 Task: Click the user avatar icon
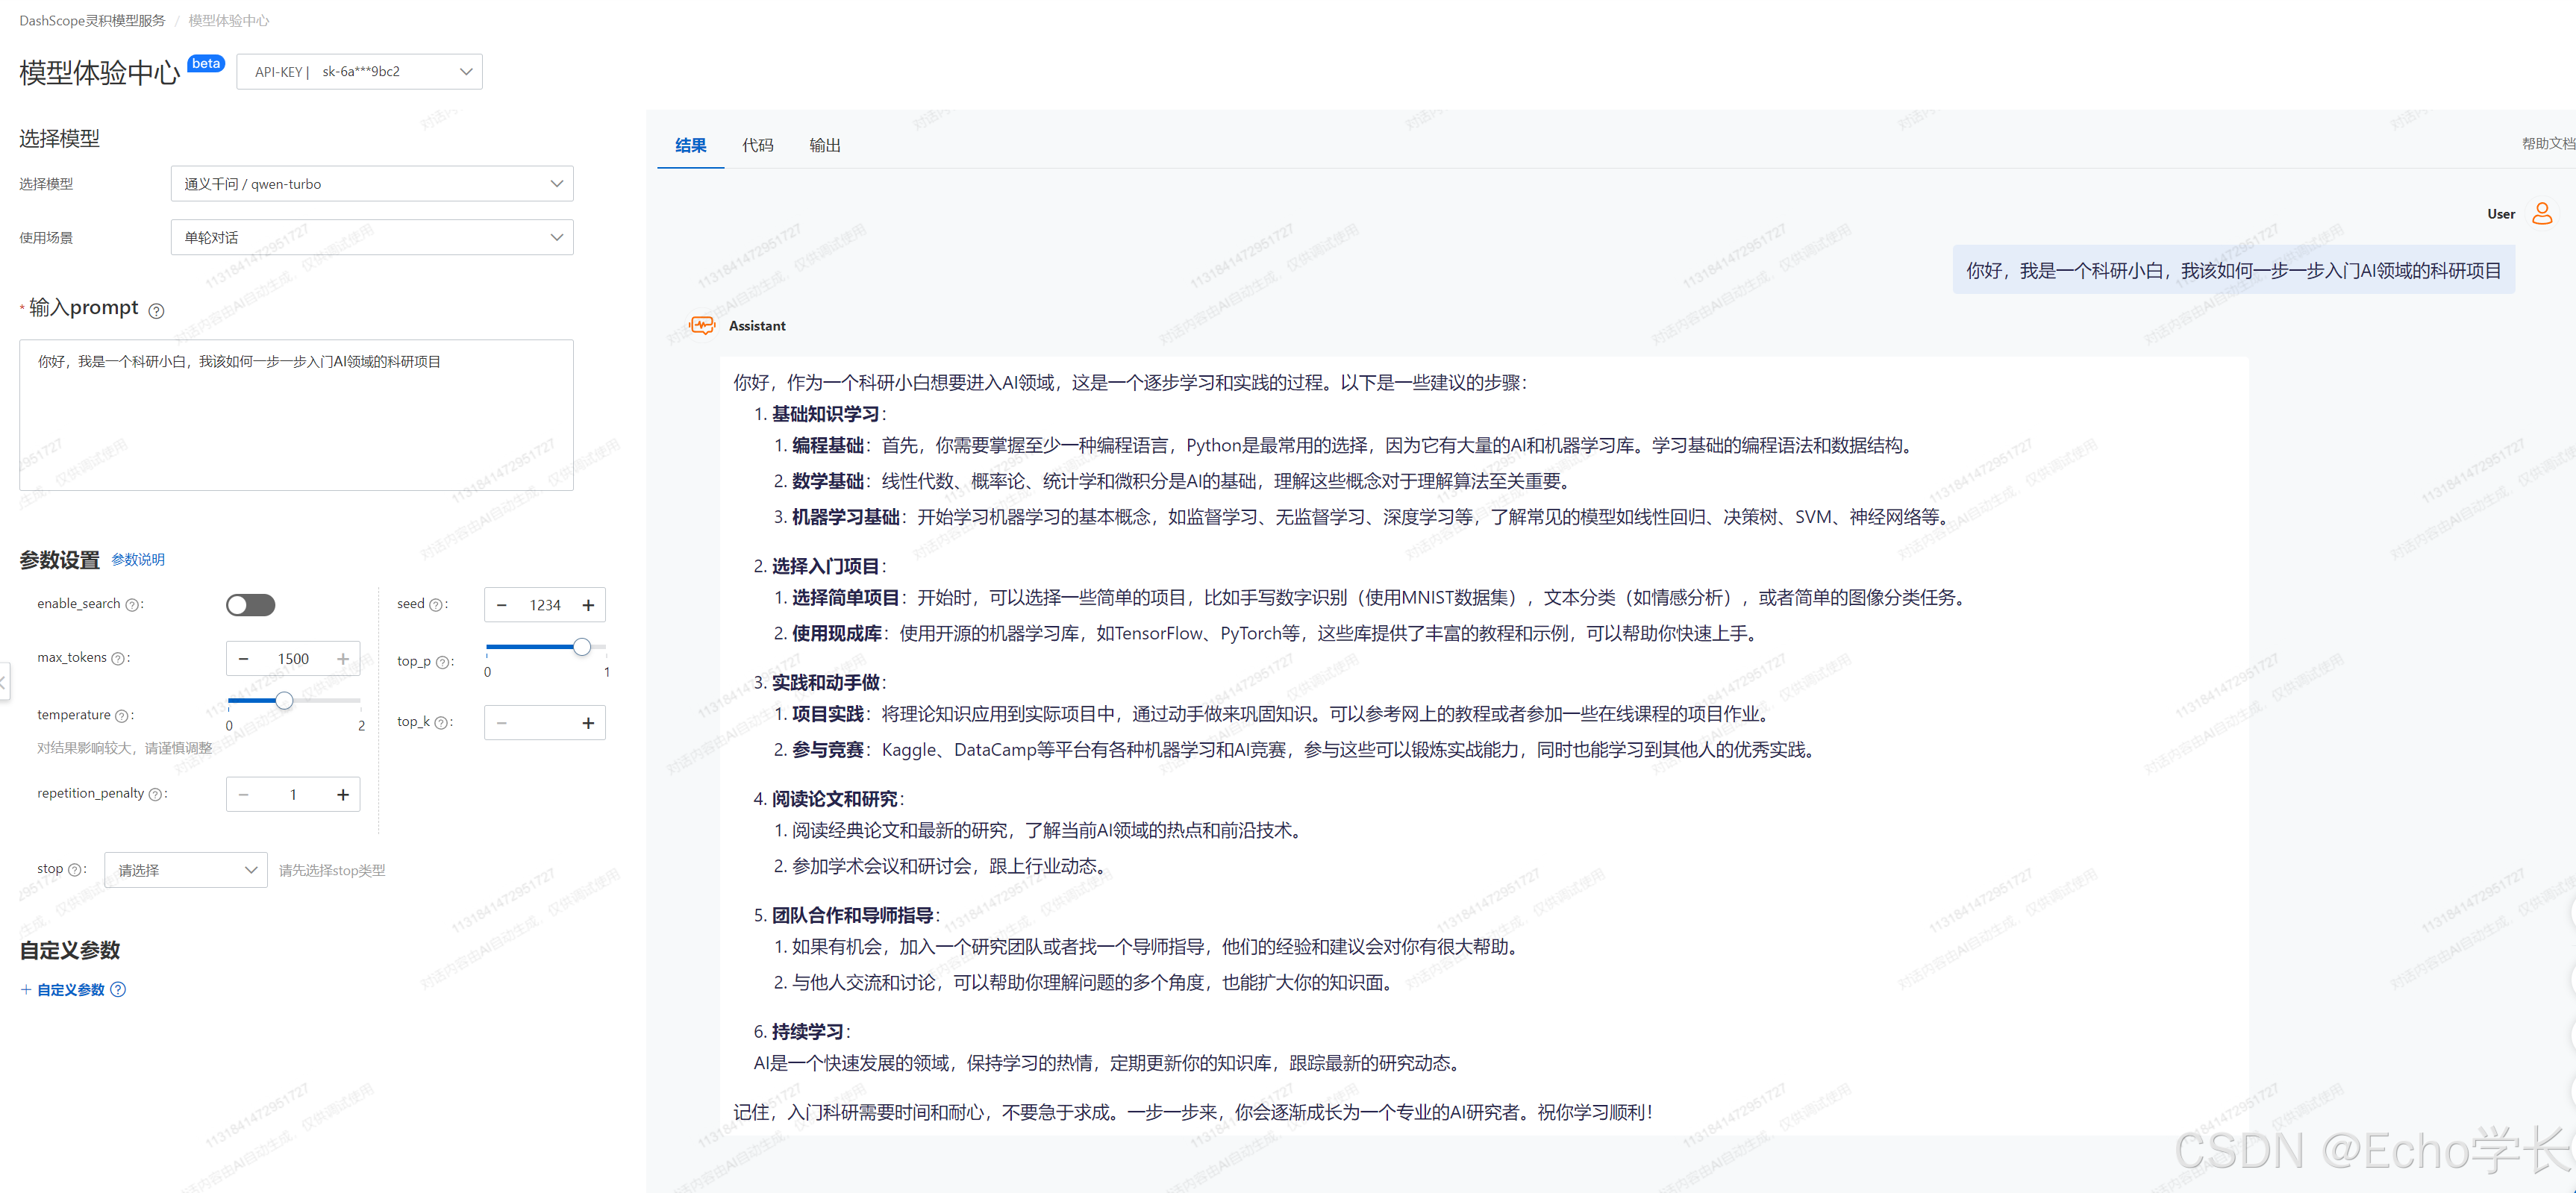[2541, 213]
